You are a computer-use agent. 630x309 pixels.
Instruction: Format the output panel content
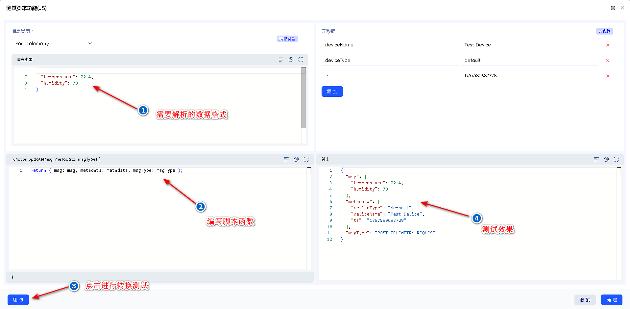pyautogui.click(x=596, y=159)
